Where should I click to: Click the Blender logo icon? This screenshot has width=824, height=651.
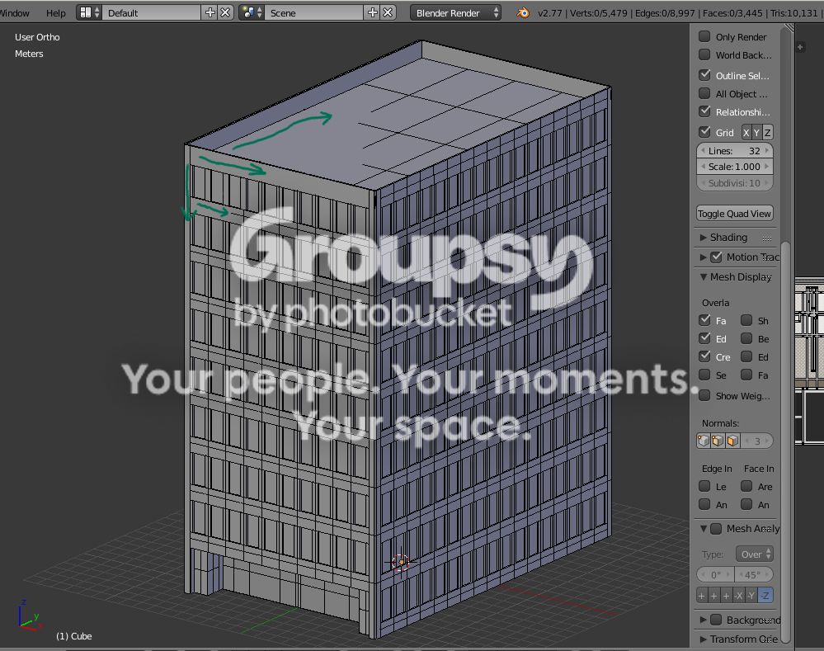(x=523, y=12)
